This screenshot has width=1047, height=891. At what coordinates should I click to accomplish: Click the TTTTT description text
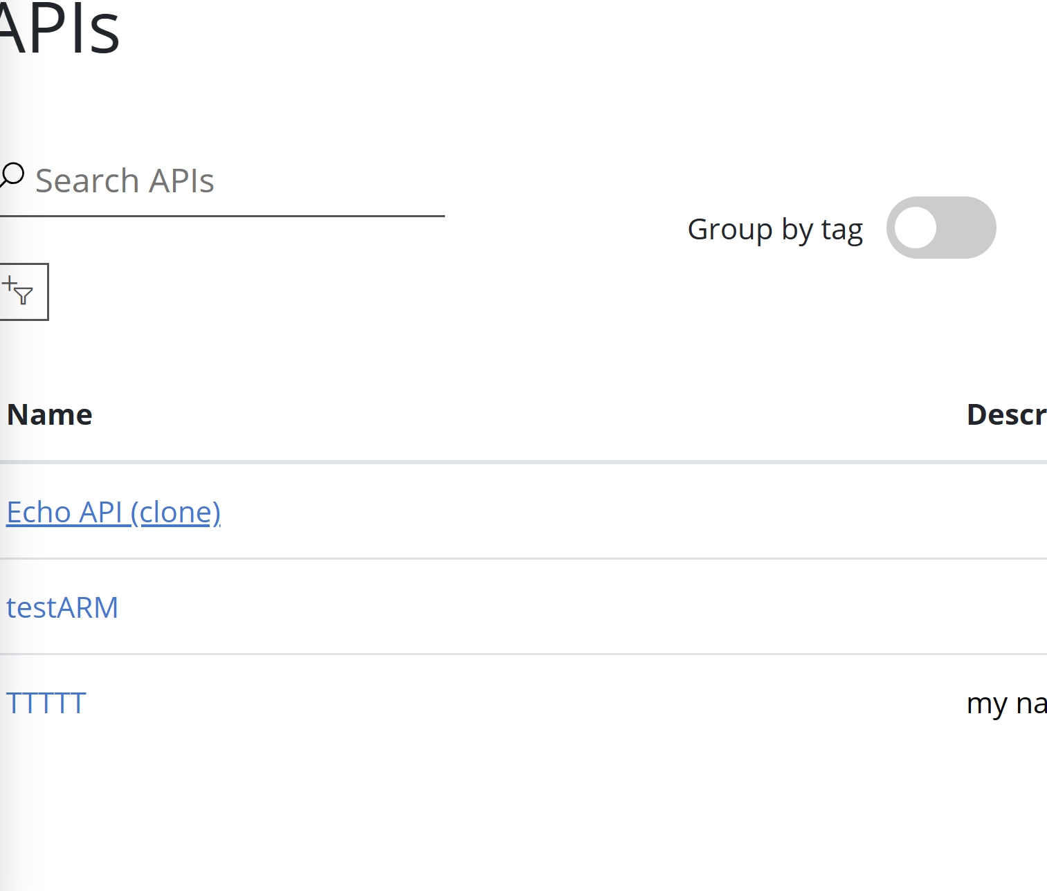1006,704
